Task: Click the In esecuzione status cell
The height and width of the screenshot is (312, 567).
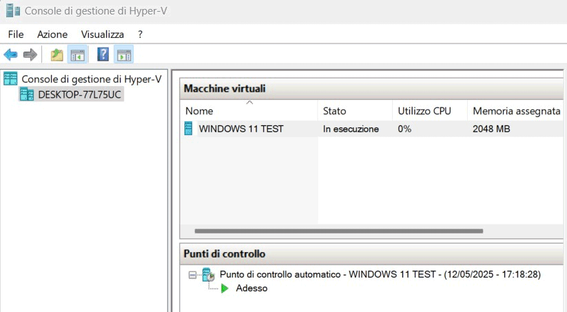Action: tap(351, 129)
